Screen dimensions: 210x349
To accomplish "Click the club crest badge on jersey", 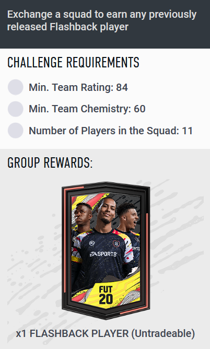I will click(x=116, y=243).
